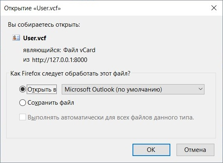Select the «Открыть в» radio button
223x163 pixels.
pos(23,89)
